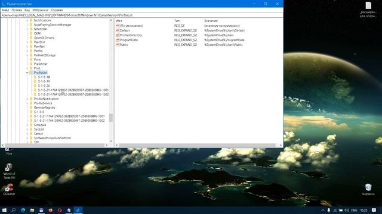Expand the ProfileNotification key
The height and width of the screenshot is (214, 382).
coord(27,99)
